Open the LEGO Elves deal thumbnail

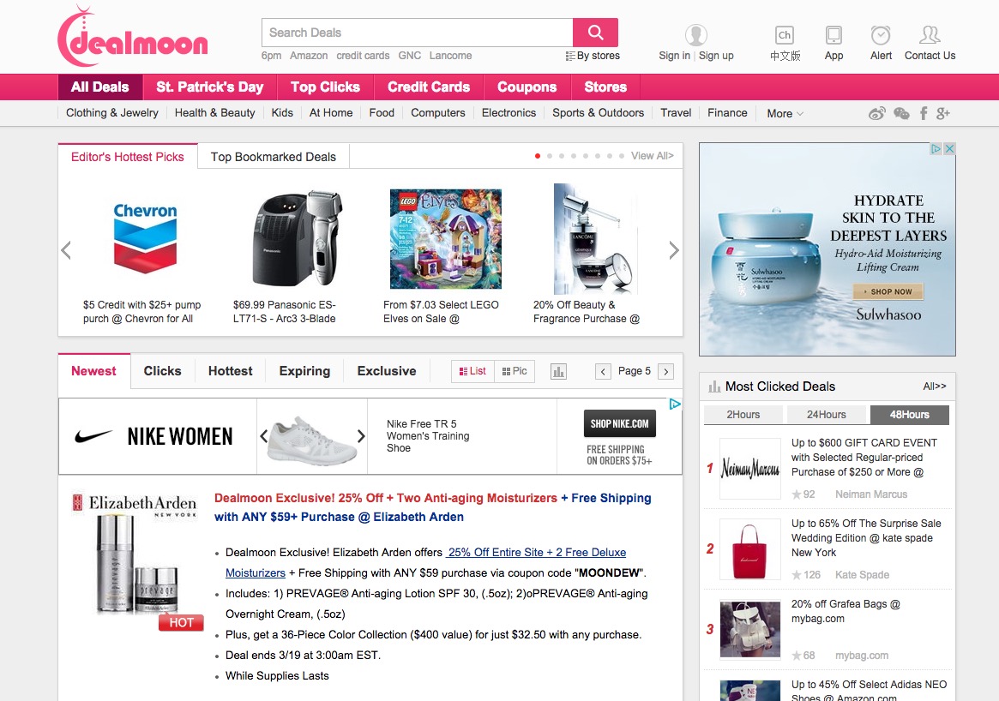tap(446, 239)
